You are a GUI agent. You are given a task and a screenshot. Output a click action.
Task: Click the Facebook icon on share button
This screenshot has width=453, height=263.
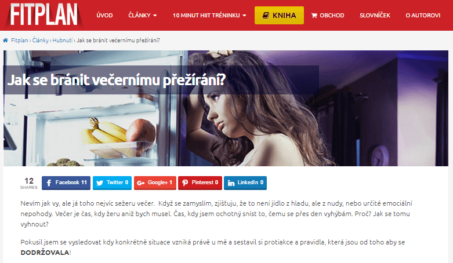49,182
